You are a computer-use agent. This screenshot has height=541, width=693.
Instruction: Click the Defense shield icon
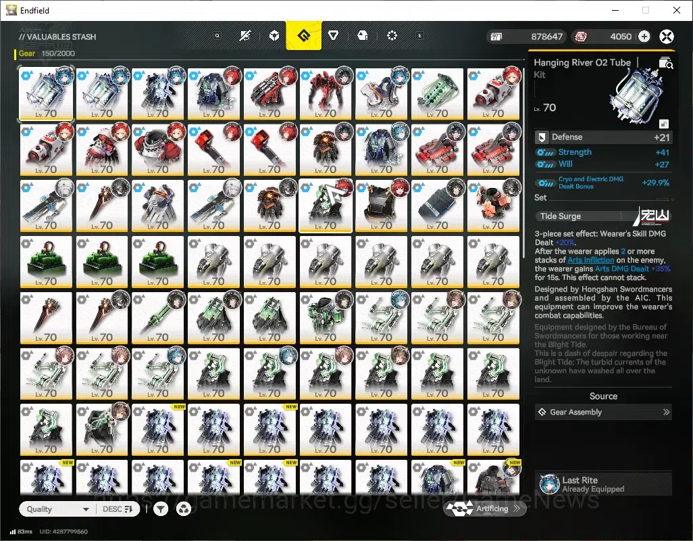tap(542, 137)
